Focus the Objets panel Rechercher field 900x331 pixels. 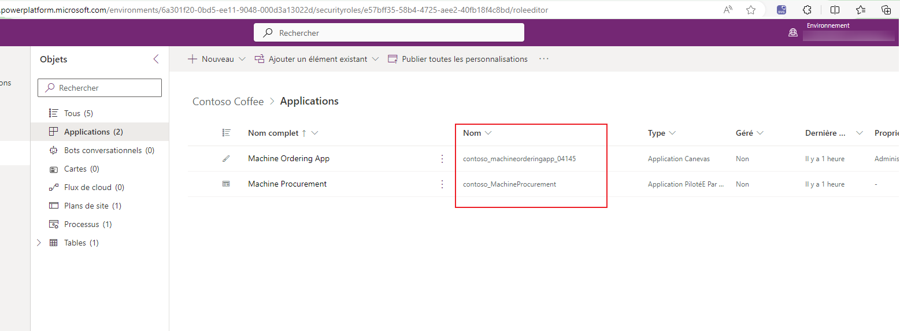point(99,88)
